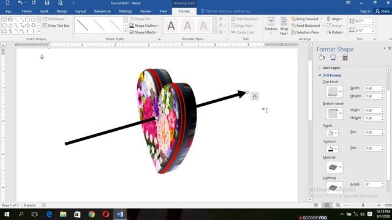Click the Lighting Angle field

click(372, 185)
